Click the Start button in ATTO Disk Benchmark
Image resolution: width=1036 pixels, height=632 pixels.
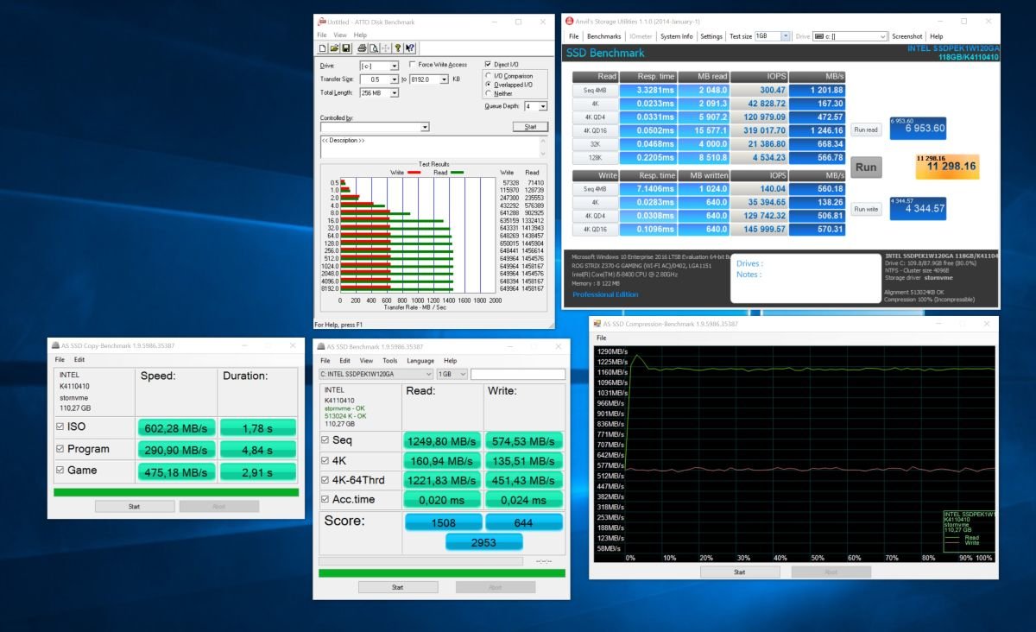(530, 127)
